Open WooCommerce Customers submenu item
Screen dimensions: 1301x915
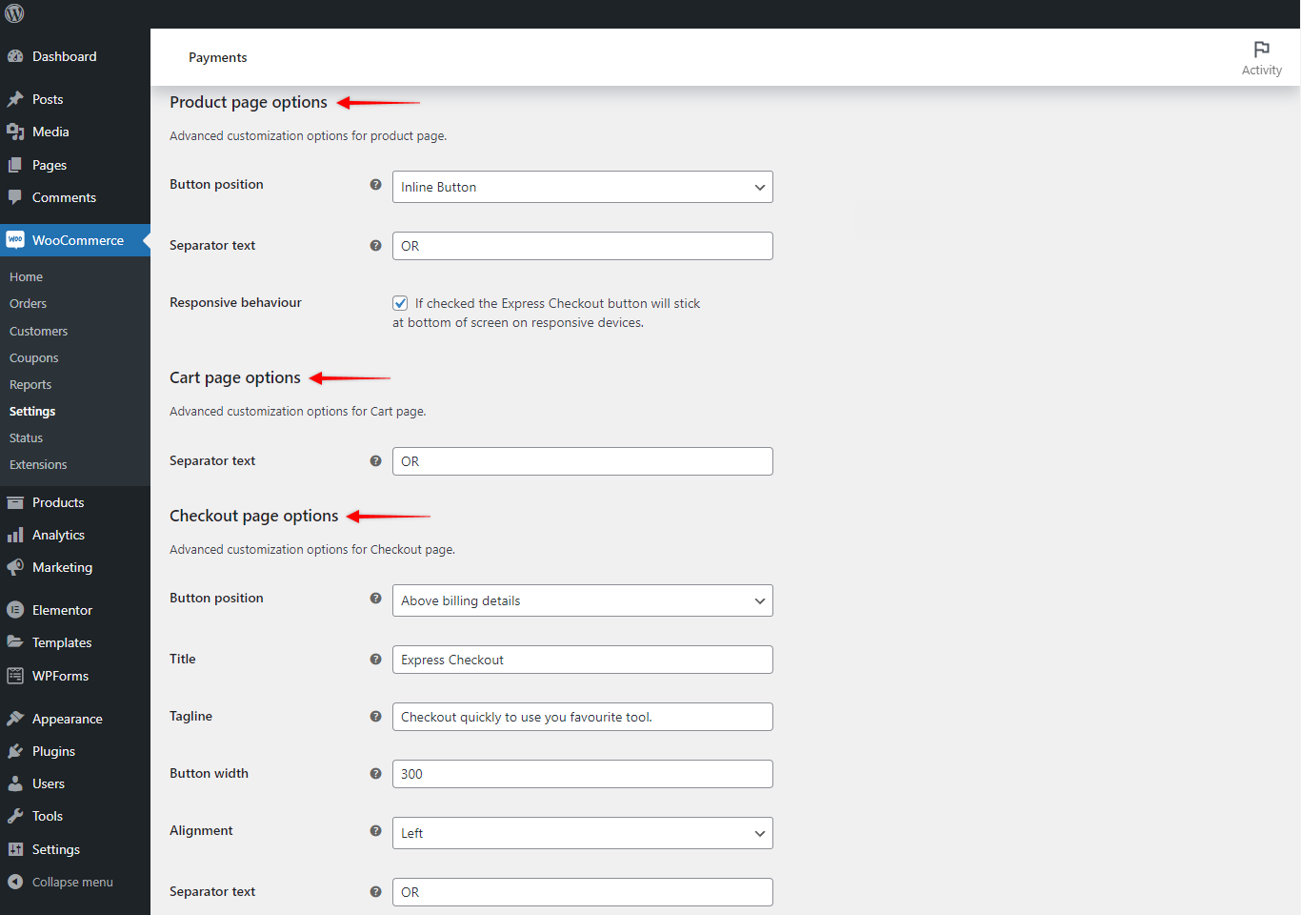click(39, 332)
